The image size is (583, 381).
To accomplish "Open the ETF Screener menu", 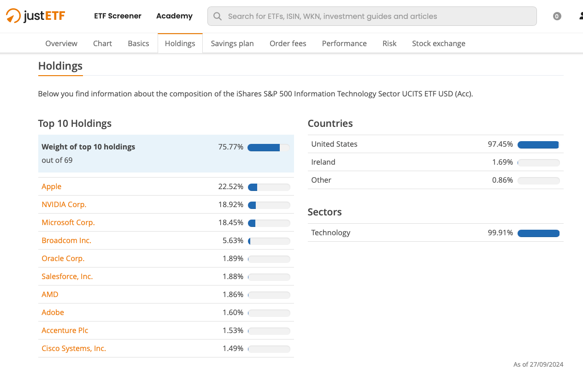I will pos(118,16).
